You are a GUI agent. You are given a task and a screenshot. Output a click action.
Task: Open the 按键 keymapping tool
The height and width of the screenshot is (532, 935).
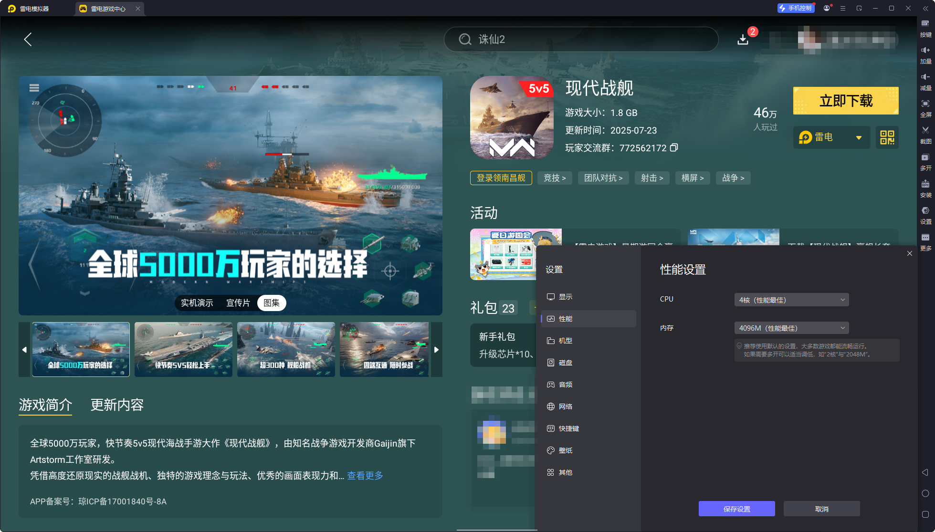tap(925, 28)
